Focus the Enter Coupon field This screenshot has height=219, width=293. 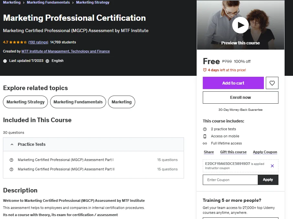pos(230,180)
